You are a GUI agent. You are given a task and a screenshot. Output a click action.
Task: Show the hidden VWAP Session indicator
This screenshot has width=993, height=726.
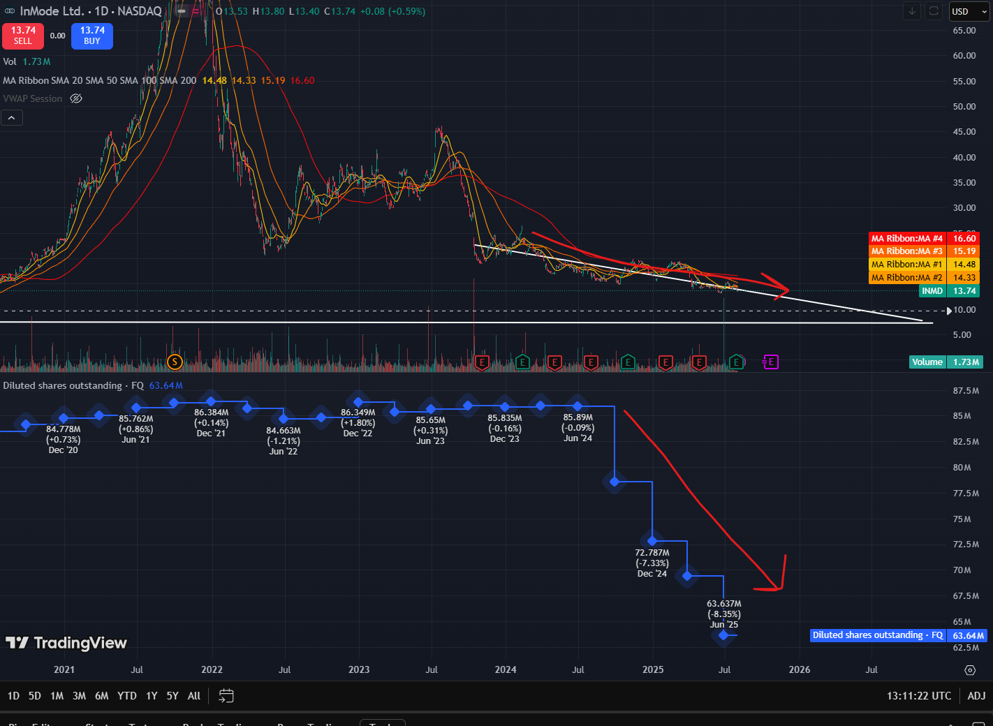pyautogui.click(x=77, y=99)
